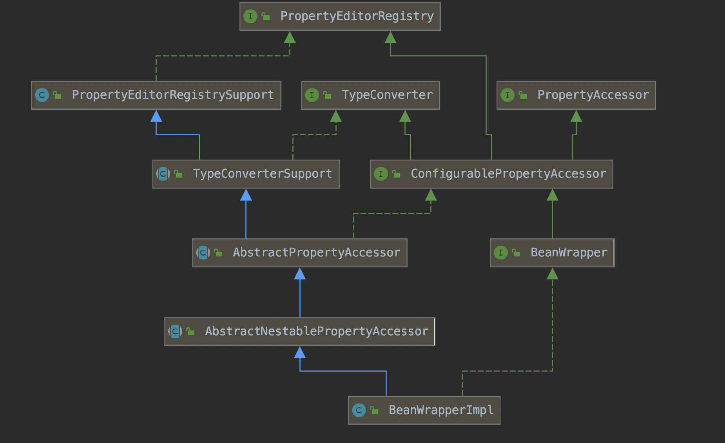Click interface icon on ConfigurablePropertyAccessor node

(x=381, y=174)
